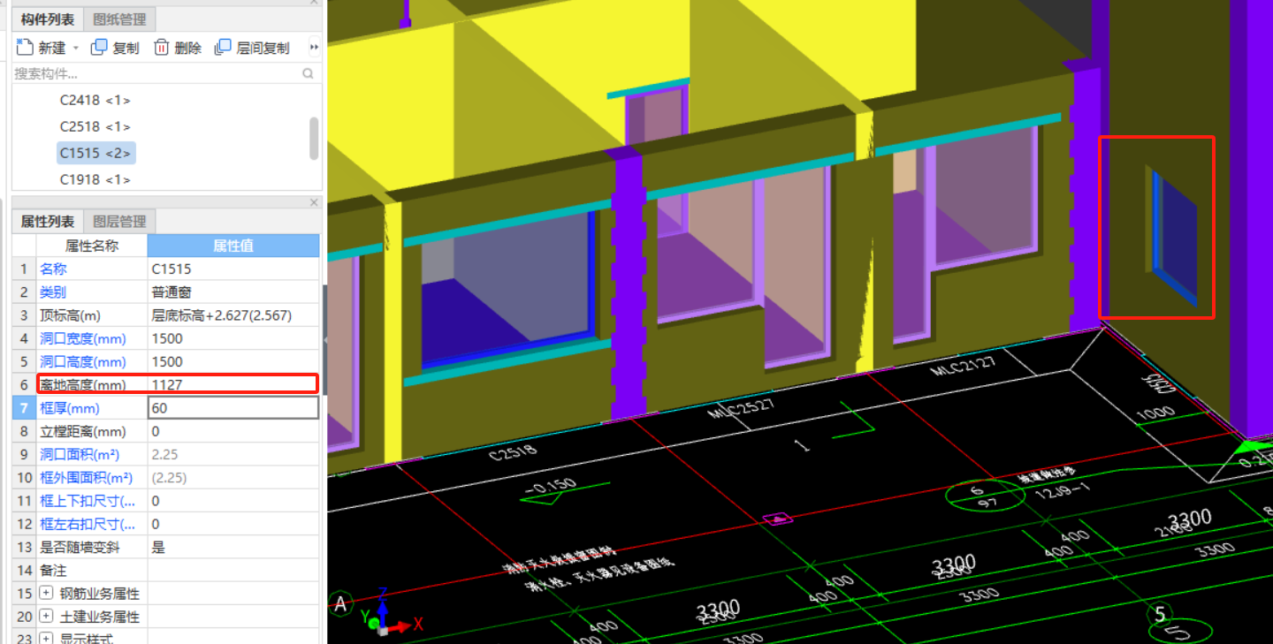Image resolution: width=1273 pixels, height=644 pixels.
Task: Click the 洞口面积(m²) value 2.25
Action: click(233, 454)
